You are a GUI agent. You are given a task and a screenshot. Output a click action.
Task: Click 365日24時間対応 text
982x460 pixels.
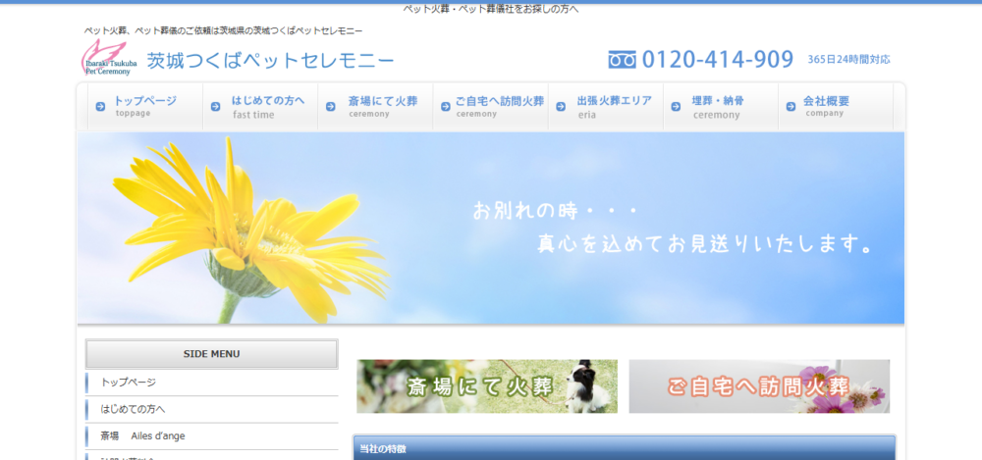(848, 60)
